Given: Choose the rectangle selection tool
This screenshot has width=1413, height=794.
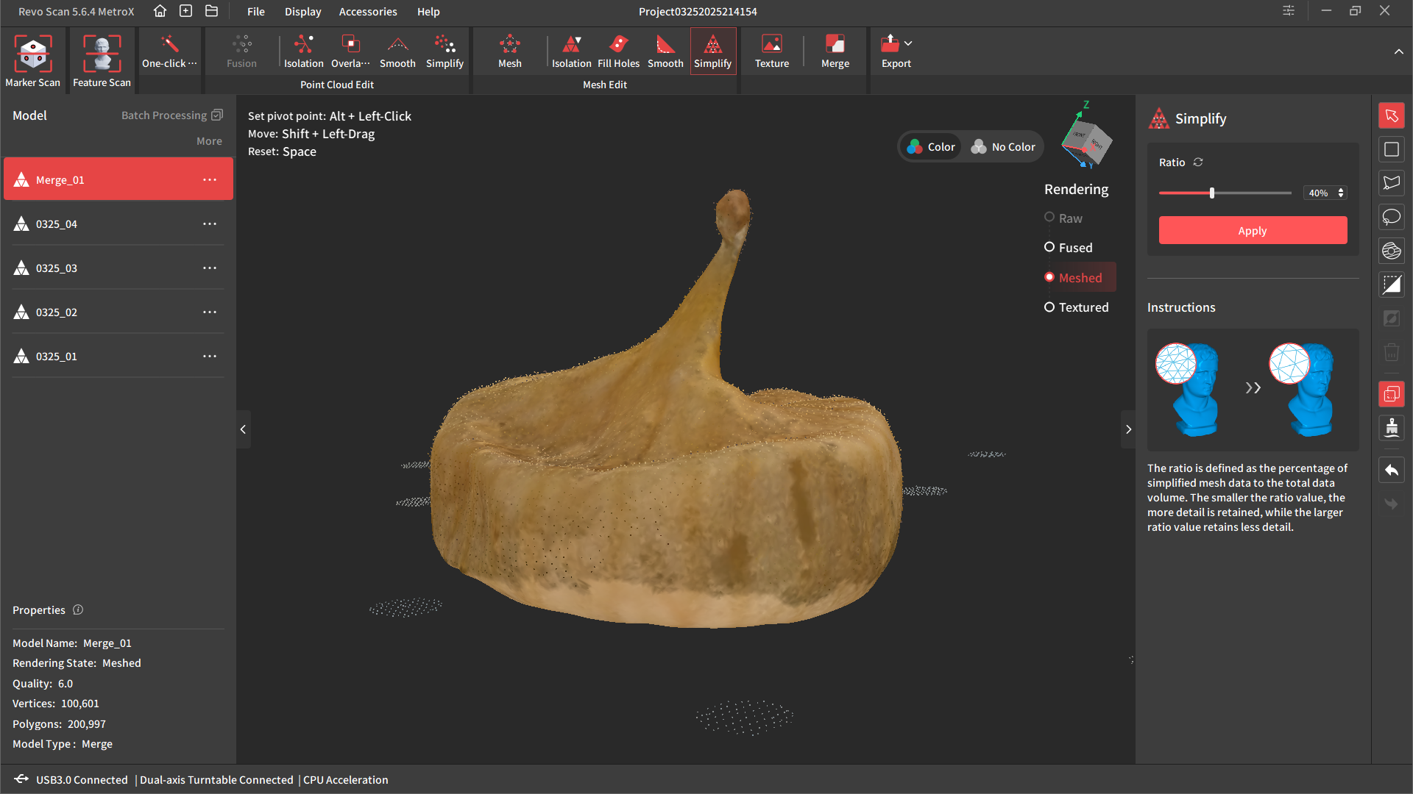Looking at the screenshot, I should click(x=1391, y=150).
